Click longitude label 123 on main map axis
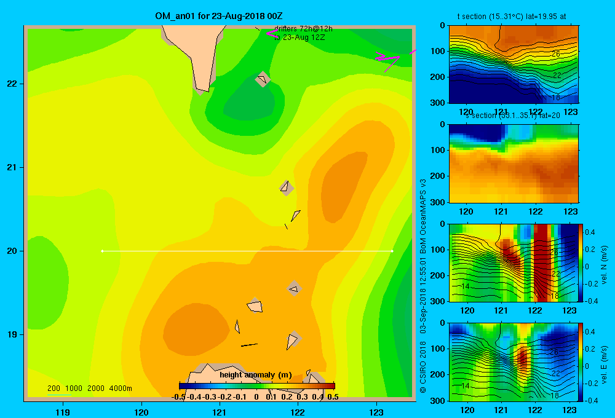 (376, 412)
